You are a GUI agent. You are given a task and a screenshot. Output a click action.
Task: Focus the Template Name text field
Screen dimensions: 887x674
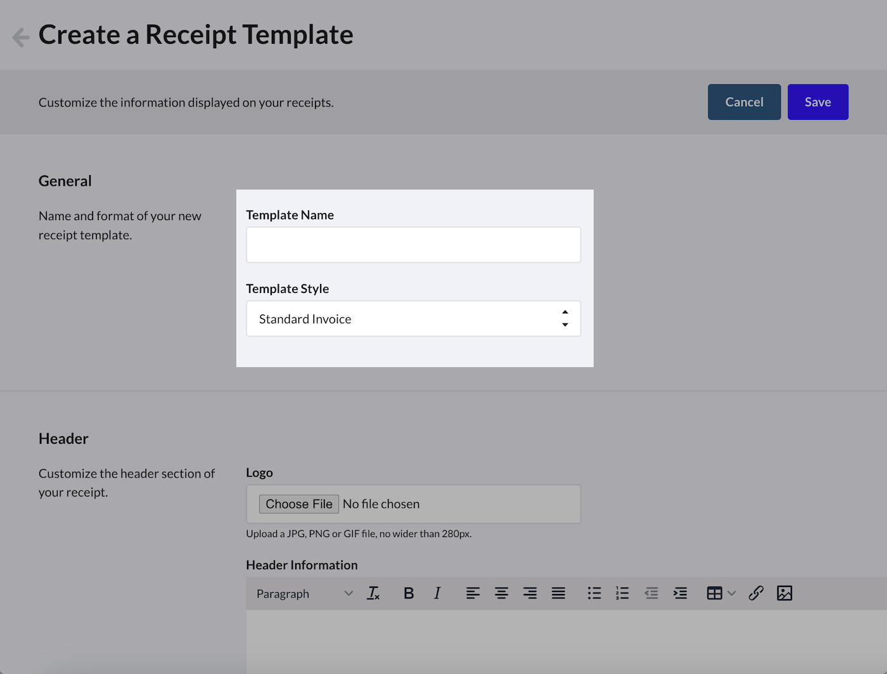(413, 245)
